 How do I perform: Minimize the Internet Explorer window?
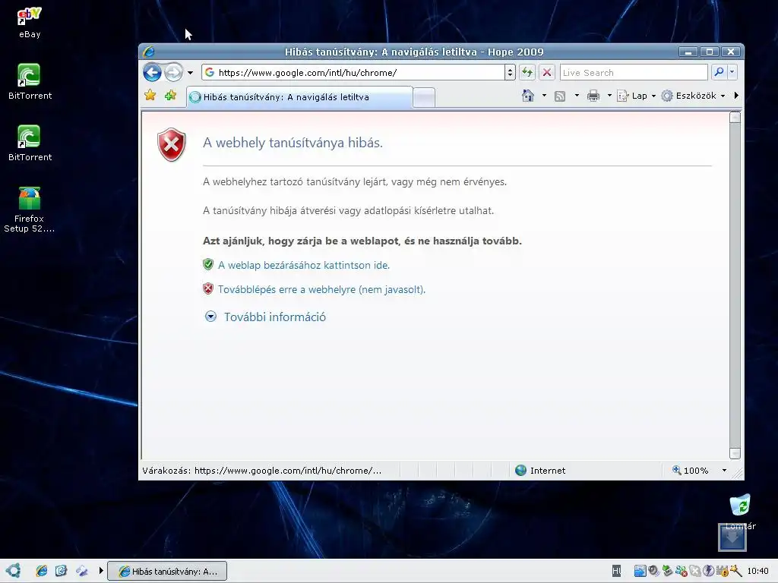tap(688, 52)
